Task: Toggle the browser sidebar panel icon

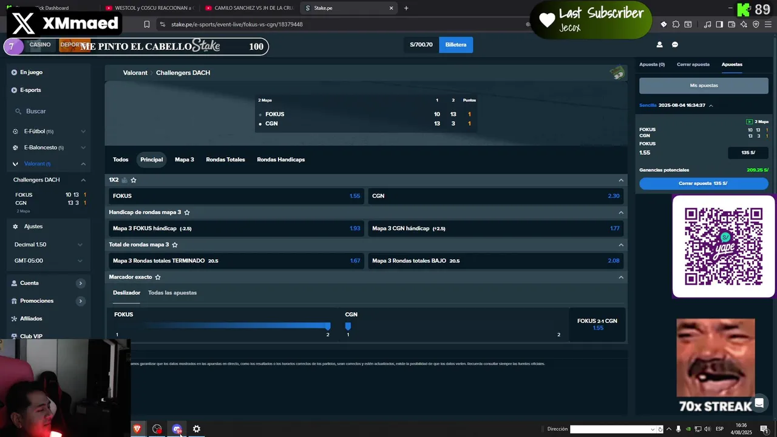Action: click(719, 24)
